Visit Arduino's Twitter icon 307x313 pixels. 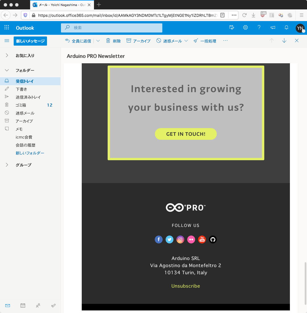tap(169, 239)
